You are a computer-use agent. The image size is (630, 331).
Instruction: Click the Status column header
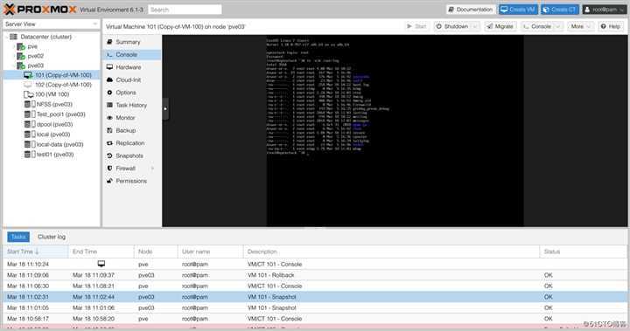point(583,252)
